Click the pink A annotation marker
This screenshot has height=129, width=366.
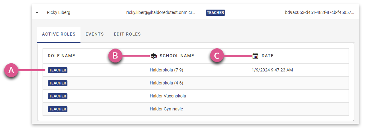(x=11, y=71)
